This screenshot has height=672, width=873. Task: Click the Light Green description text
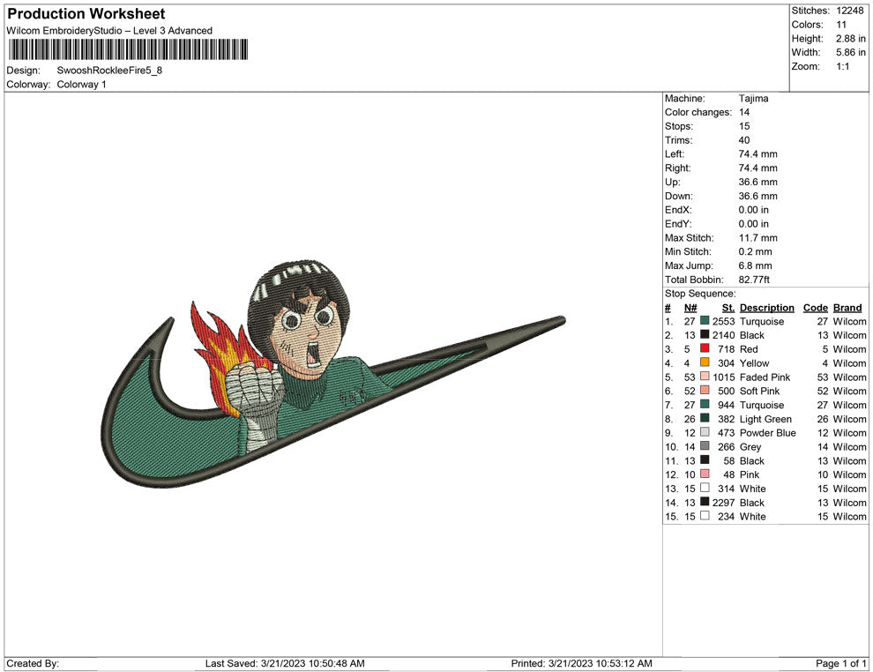pos(765,419)
